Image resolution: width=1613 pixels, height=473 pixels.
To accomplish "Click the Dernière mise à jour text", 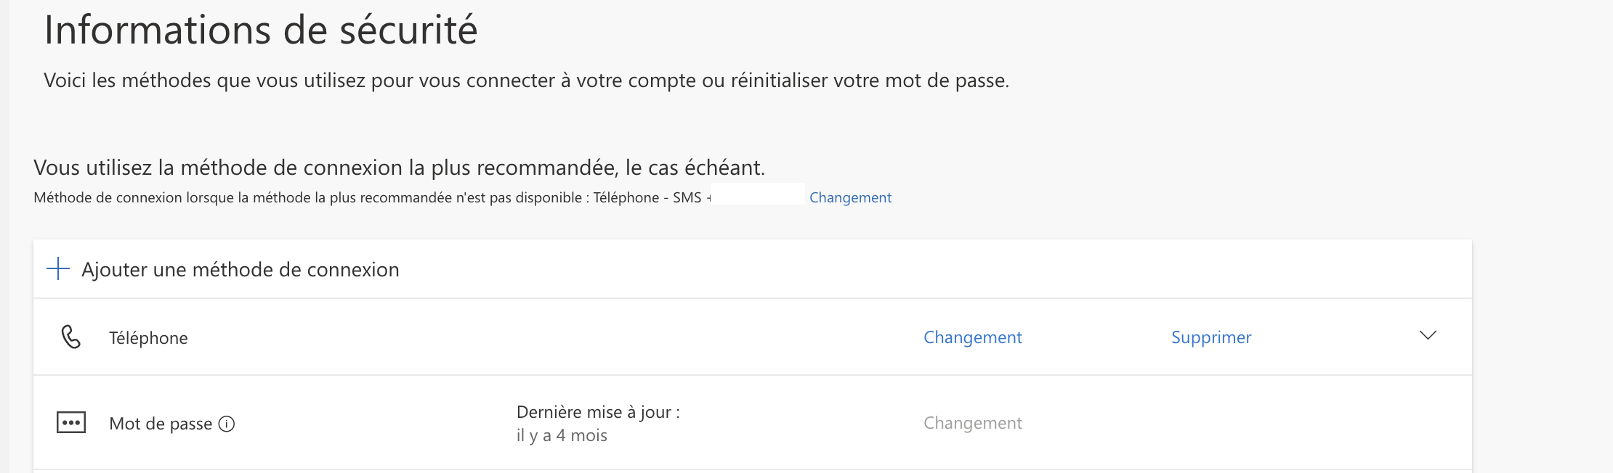I will [598, 412].
